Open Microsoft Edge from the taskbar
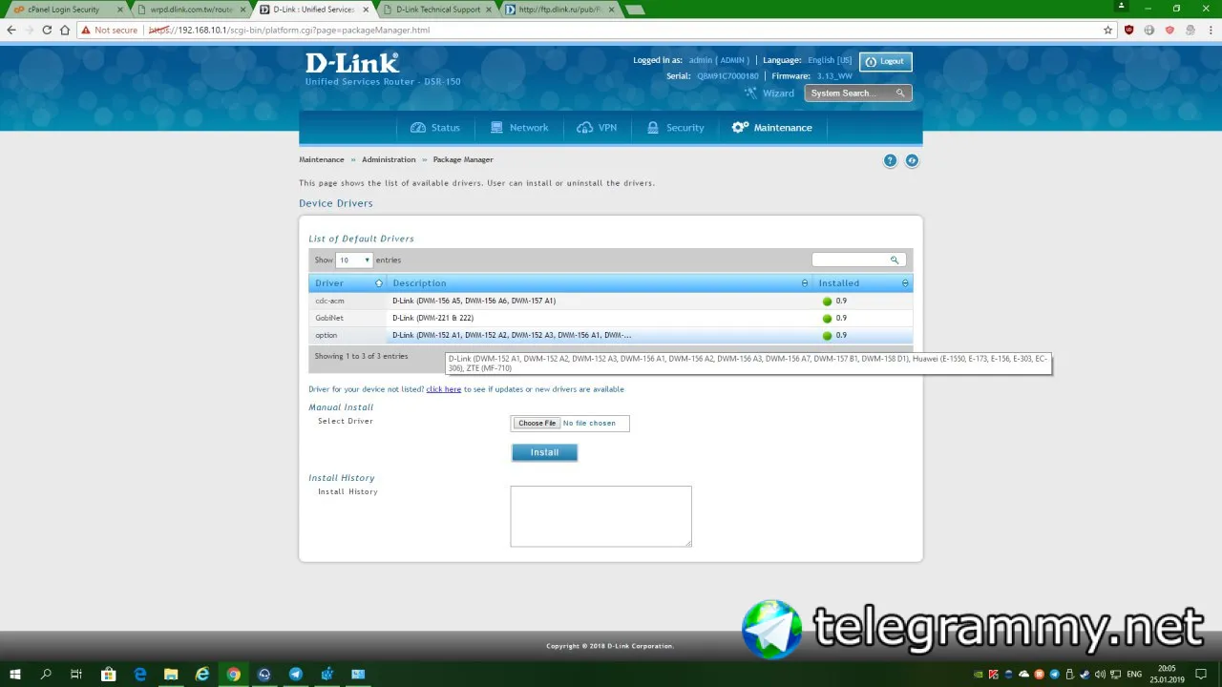This screenshot has height=687, width=1222. pos(140,674)
